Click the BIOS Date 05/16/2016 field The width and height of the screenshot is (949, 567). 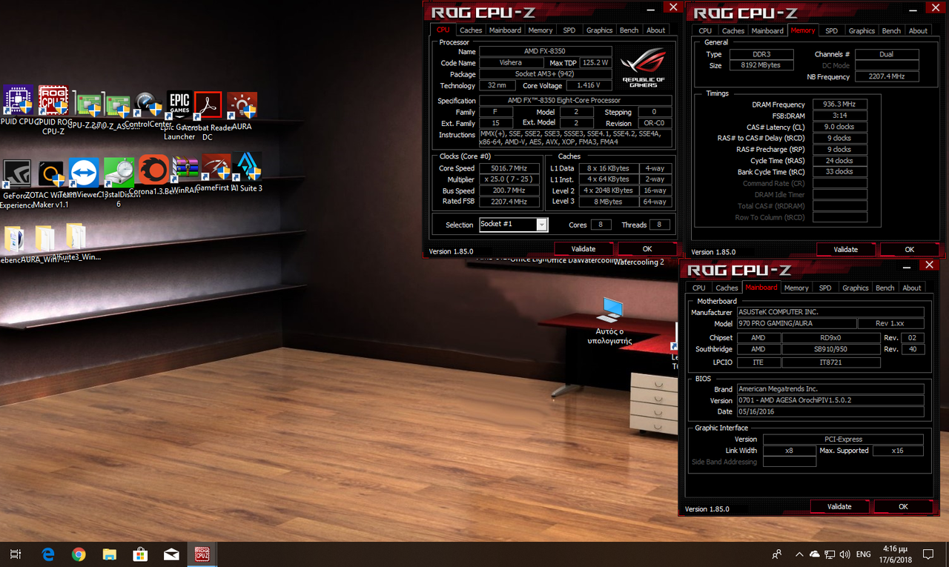[x=830, y=411]
